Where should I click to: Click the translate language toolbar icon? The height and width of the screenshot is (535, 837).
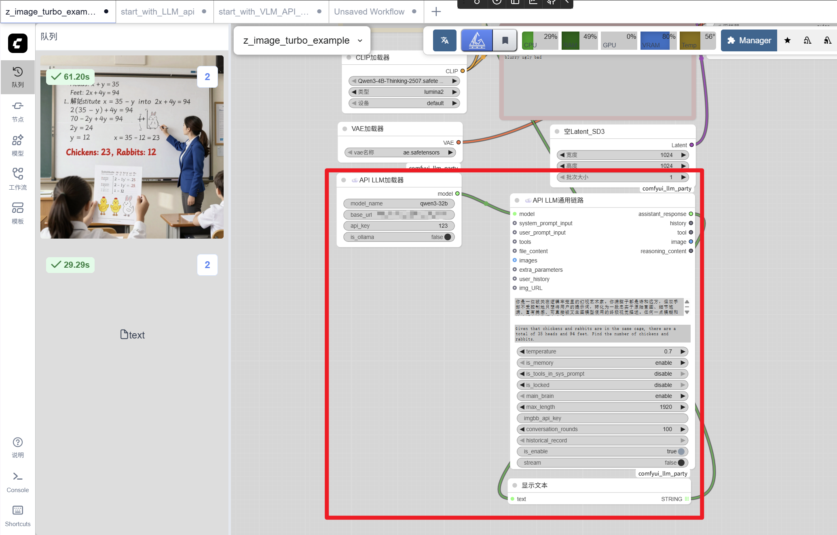444,40
